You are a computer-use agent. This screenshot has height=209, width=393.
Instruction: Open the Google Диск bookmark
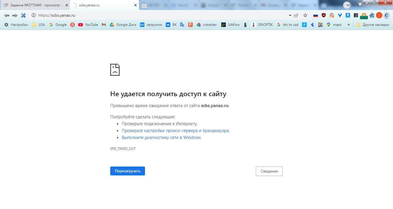pyautogui.click(x=123, y=25)
